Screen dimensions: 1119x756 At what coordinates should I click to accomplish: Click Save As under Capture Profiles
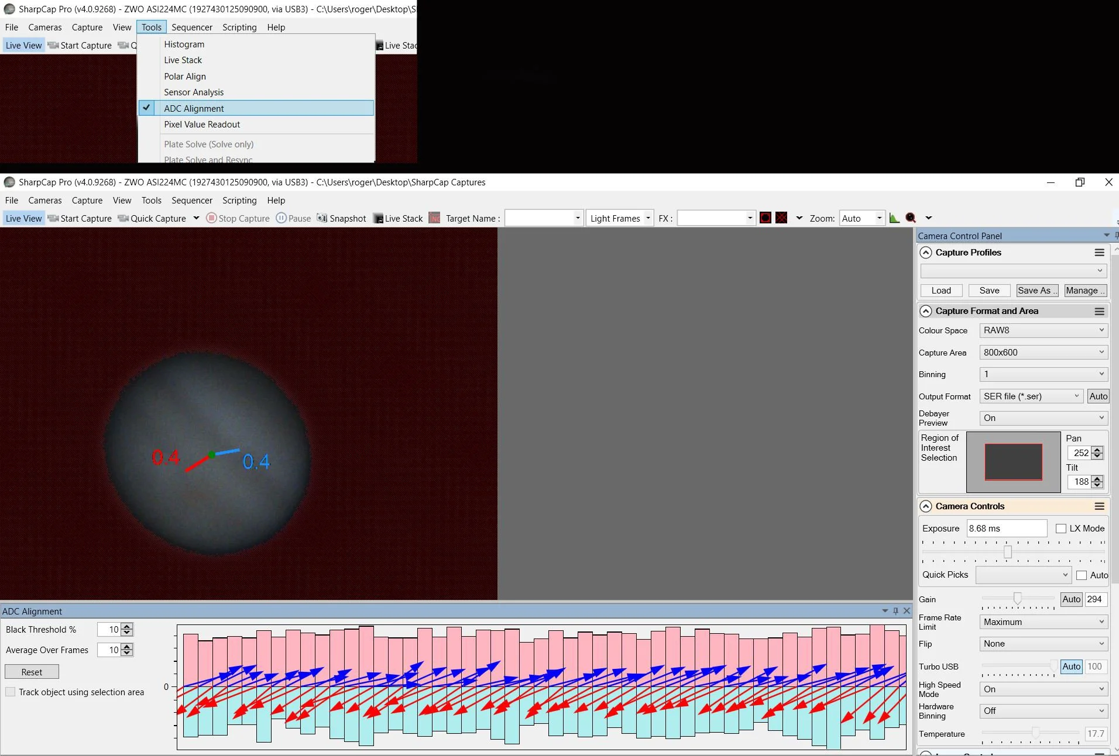pyautogui.click(x=1036, y=290)
